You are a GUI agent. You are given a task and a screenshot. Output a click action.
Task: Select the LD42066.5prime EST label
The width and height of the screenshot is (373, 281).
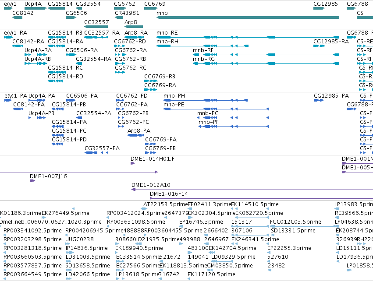(88, 274)
